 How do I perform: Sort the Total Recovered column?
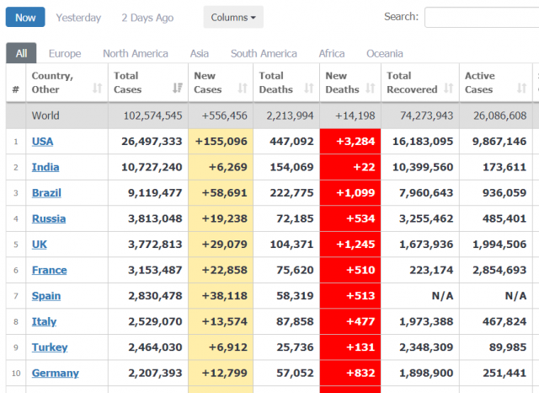pos(448,89)
